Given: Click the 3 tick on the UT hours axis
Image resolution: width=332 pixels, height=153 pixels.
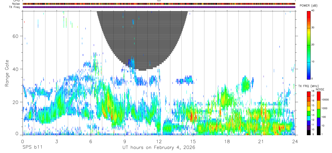Looking at the screenshot, I should (57, 141).
